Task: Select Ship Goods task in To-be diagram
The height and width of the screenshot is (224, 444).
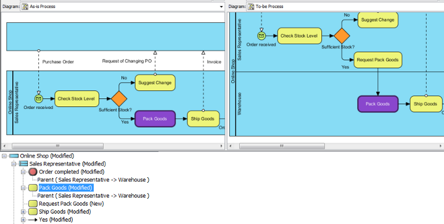Action: tap(425, 104)
